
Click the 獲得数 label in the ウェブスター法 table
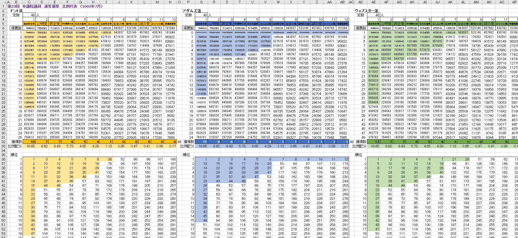[x=361, y=142]
